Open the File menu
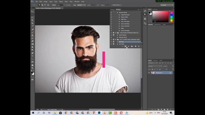Image resolution: width=205 pixels, height=115 pixels. (37, 2)
